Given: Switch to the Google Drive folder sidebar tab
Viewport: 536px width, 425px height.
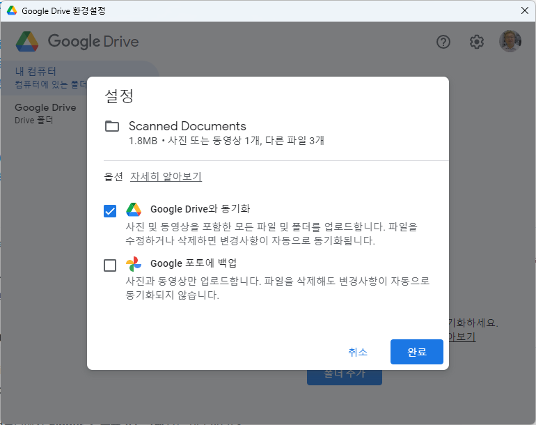Looking at the screenshot, I should tap(45, 114).
